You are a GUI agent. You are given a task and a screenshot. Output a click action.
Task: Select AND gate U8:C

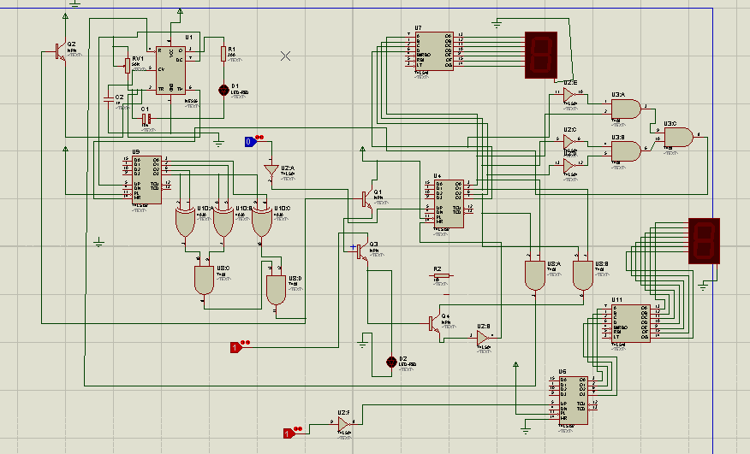tap(205, 280)
